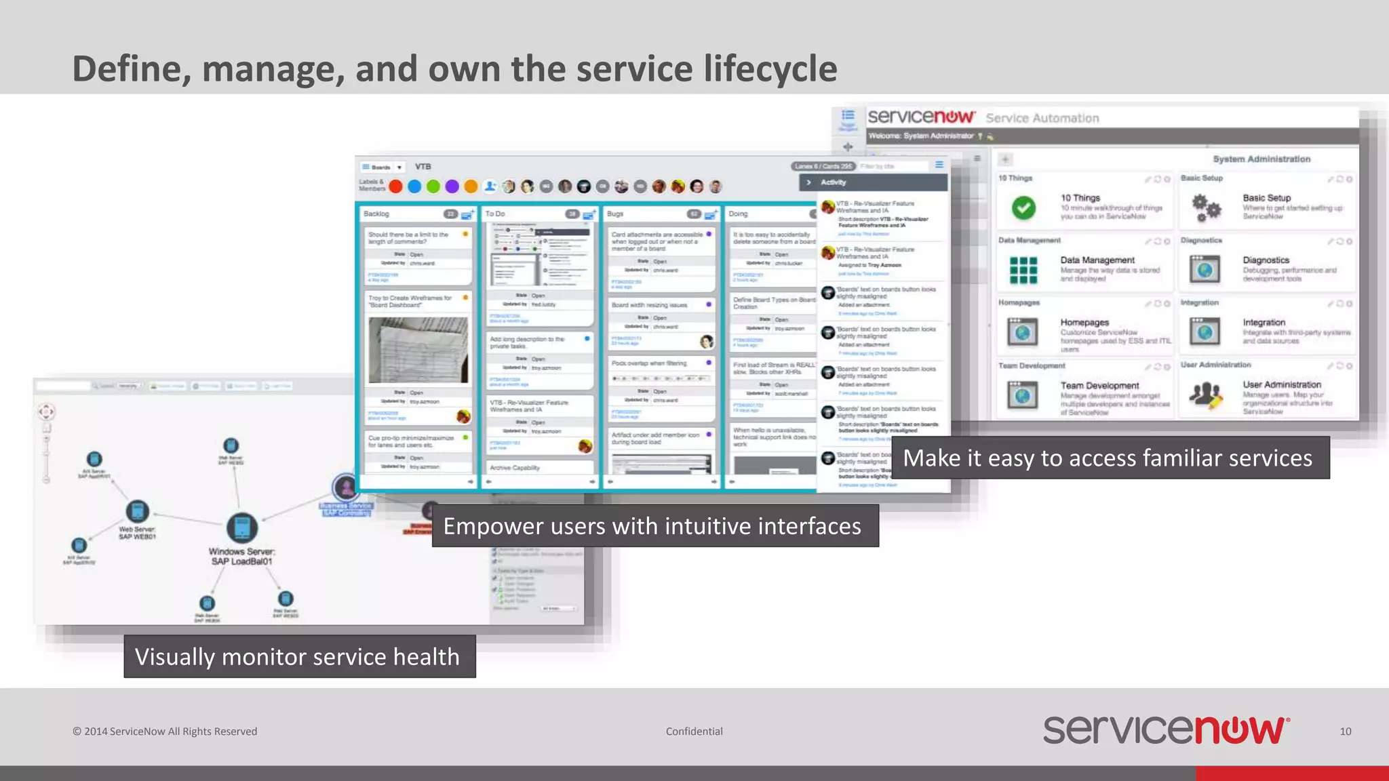Image resolution: width=1389 pixels, height=781 pixels.
Task: Click the Filter by title field
Action: [892, 166]
